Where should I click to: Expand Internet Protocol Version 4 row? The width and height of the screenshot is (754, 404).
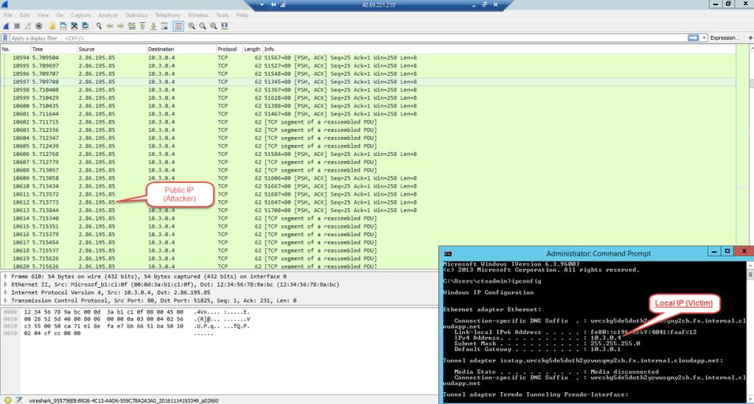click(6, 293)
